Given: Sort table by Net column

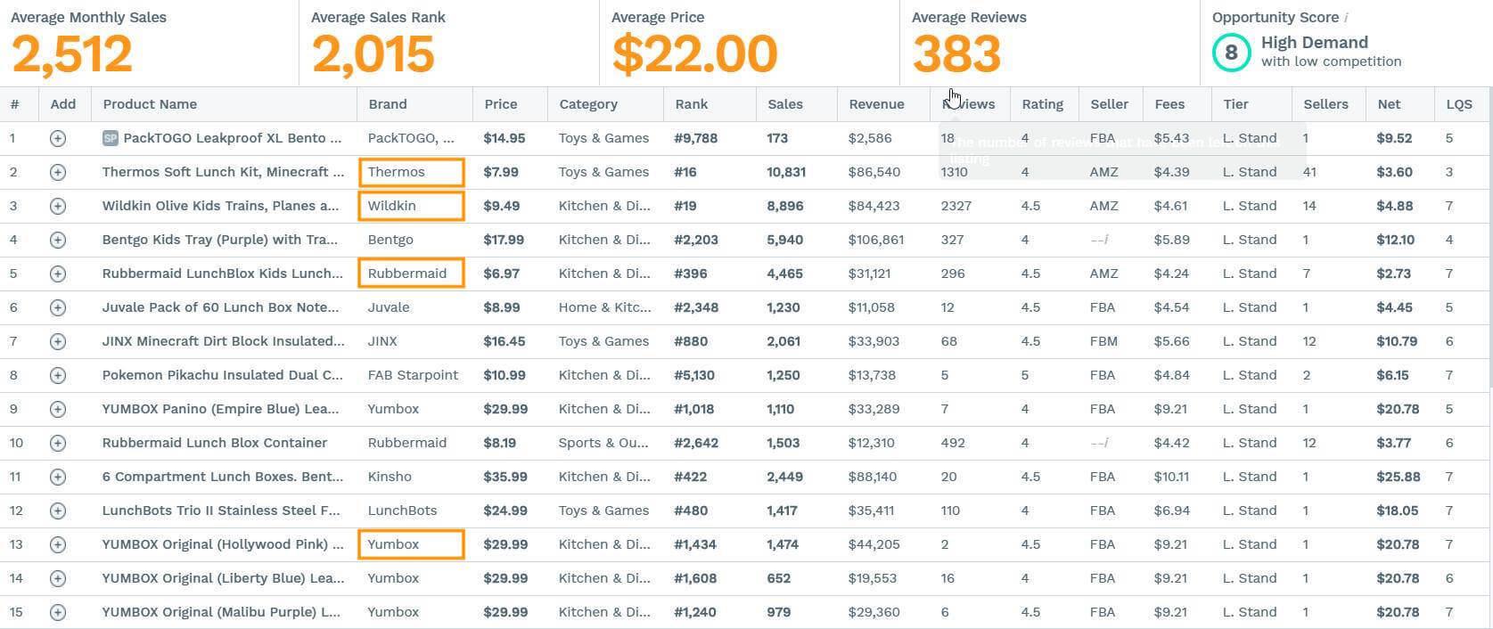Looking at the screenshot, I should point(1389,104).
